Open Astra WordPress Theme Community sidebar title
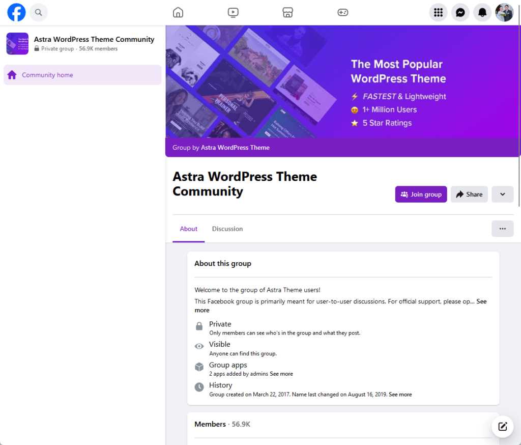This screenshot has height=445, width=521. (94, 39)
